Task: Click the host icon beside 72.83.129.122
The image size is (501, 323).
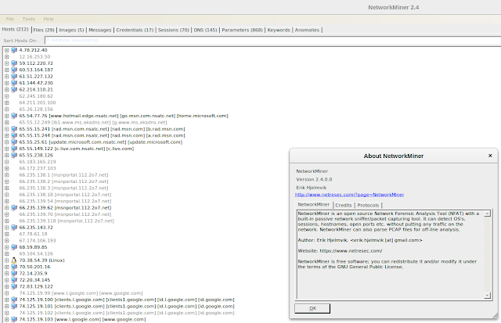Action: pos(14,286)
